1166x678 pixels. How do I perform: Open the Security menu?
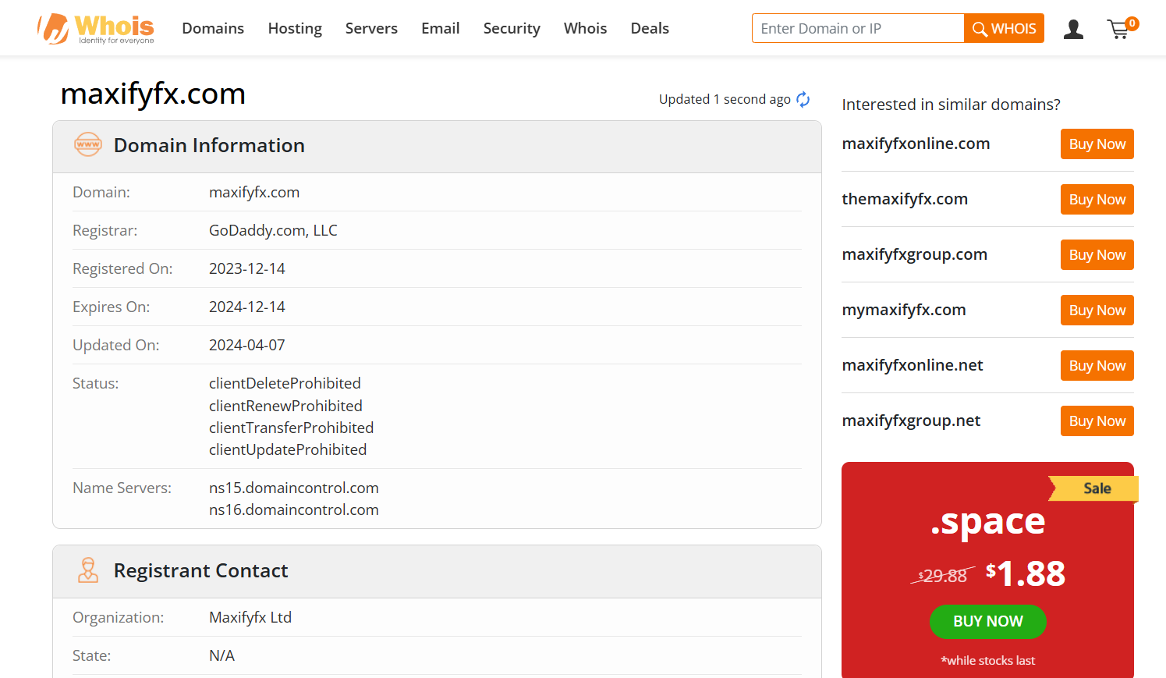coord(512,28)
